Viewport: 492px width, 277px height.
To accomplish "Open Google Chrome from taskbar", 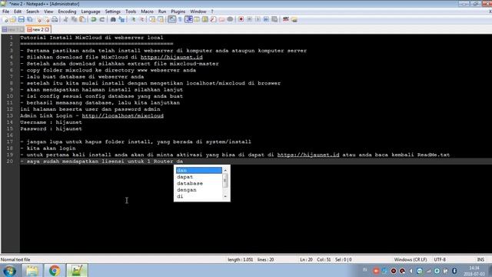I will click(x=55, y=270).
